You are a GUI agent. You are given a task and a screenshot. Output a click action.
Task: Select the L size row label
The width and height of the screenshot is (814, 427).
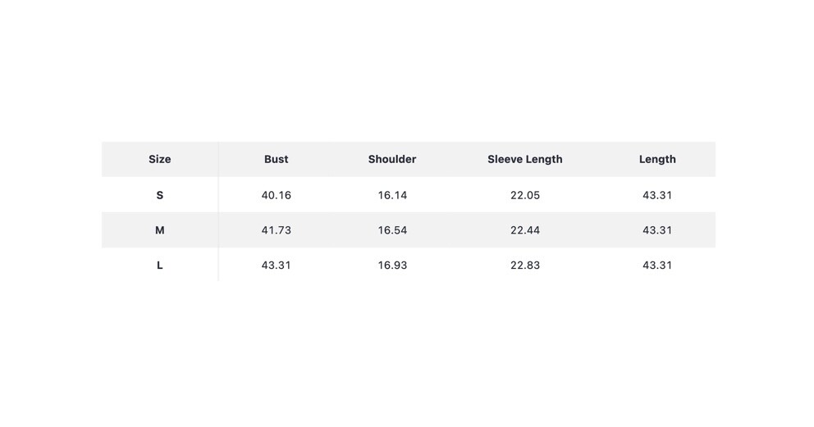coord(160,266)
